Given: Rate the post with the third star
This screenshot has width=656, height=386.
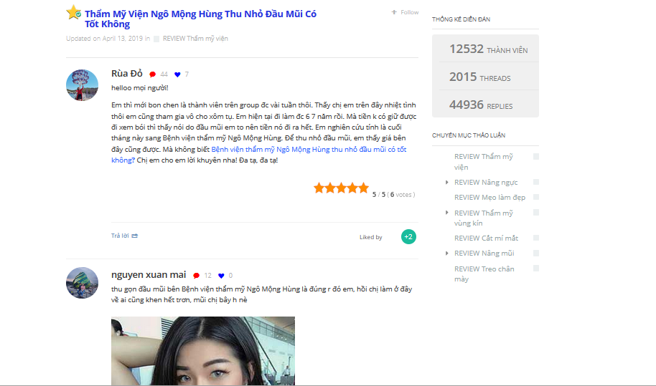Looking at the screenshot, I should click(x=342, y=188).
